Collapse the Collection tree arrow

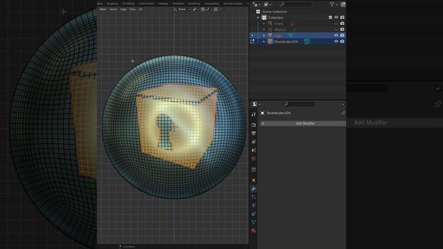tap(258, 17)
